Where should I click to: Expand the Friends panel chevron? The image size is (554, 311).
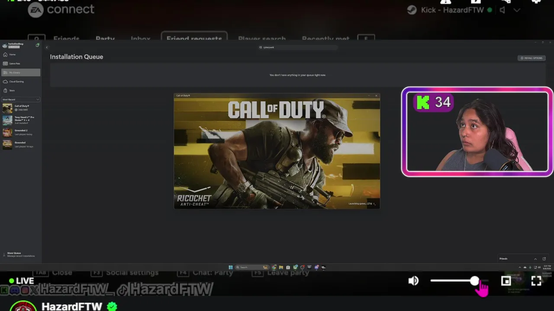(535, 259)
